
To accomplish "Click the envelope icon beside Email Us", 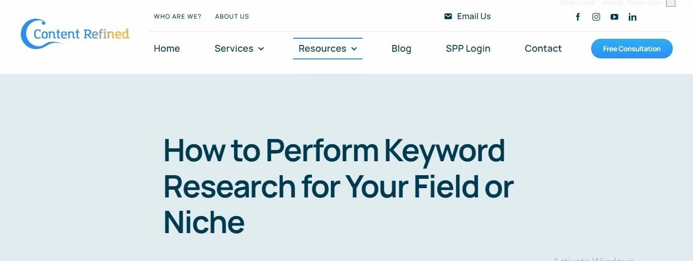I will pyautogui.click(x=448, y=17).
